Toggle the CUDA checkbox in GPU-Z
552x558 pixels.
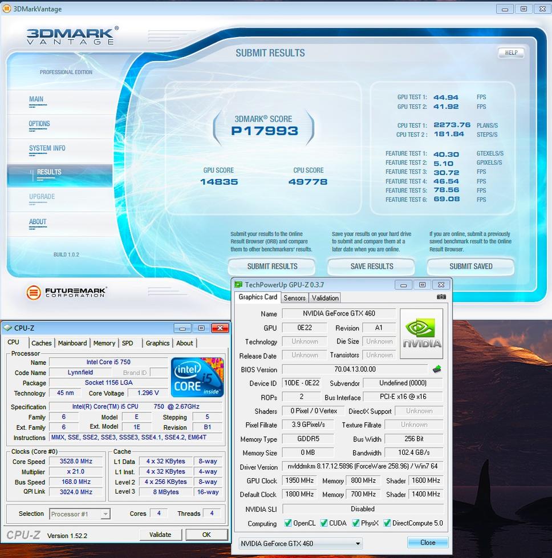click(x=324, y=523)
